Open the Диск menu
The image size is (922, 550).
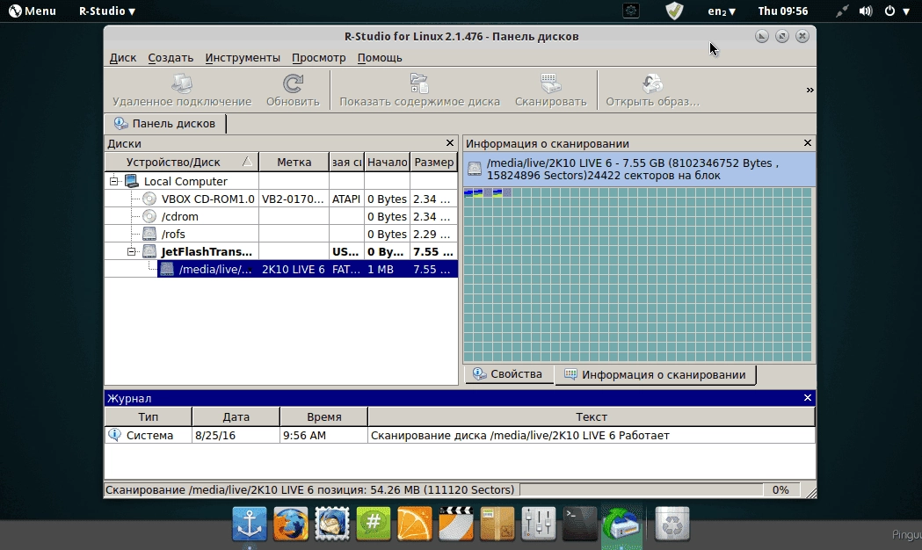click(123, 58)
